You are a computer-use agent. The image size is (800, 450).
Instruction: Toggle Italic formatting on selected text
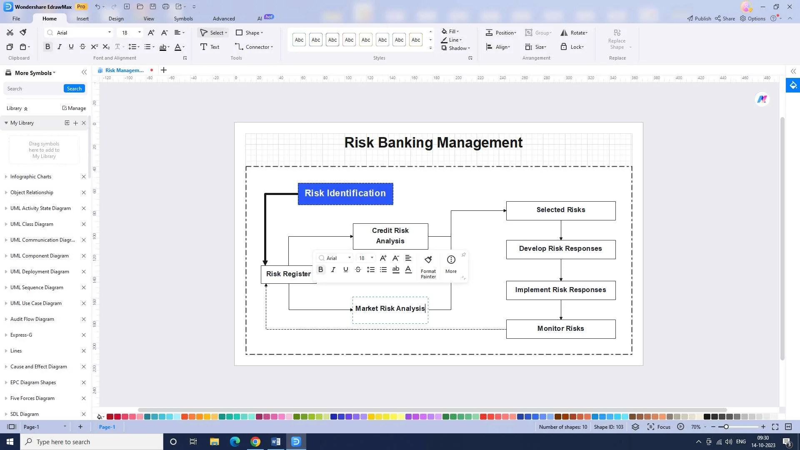pyautogui.click(x=333, y=269)
